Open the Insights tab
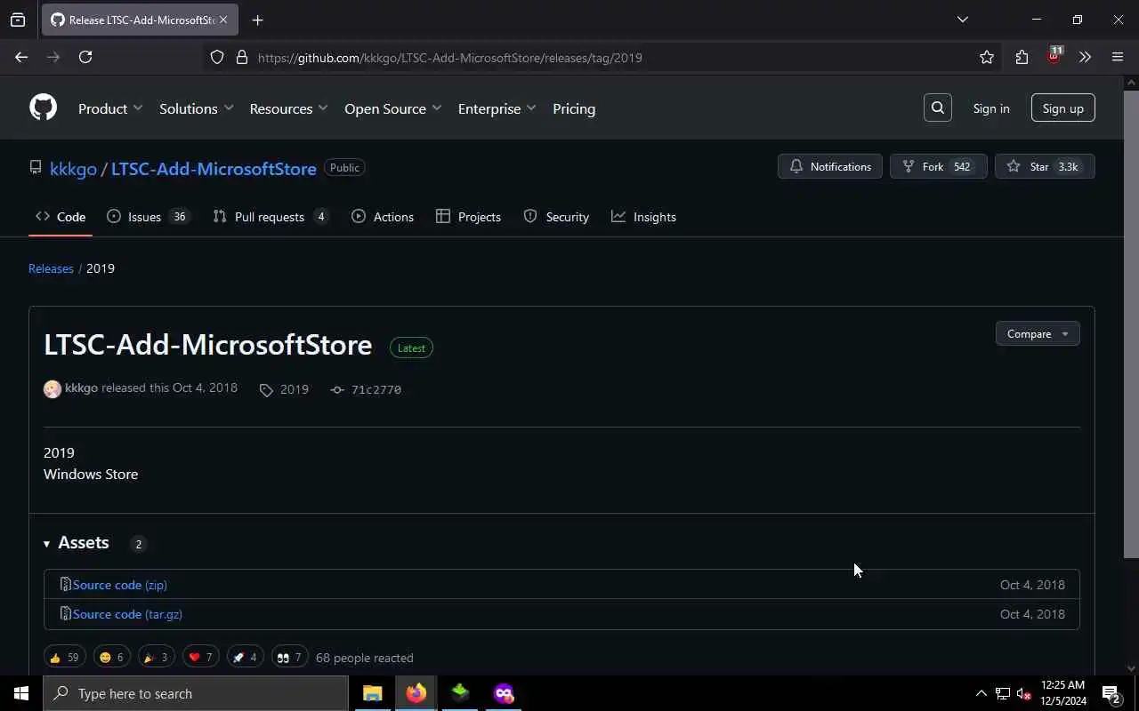The image size is (1139, 711). click(x=643, y=217)
